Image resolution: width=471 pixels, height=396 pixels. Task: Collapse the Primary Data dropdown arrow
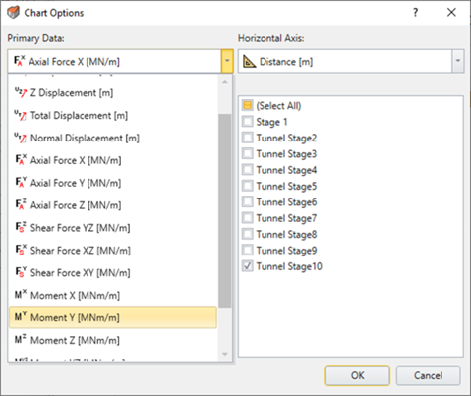[x=227, y=61]
